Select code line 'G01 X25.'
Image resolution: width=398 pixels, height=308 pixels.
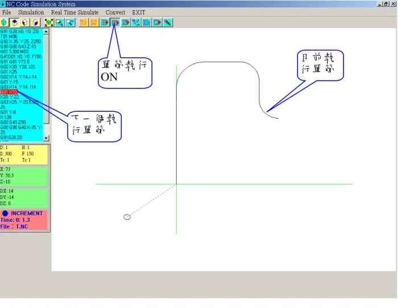pyautogui.click(x=9, y=72)
